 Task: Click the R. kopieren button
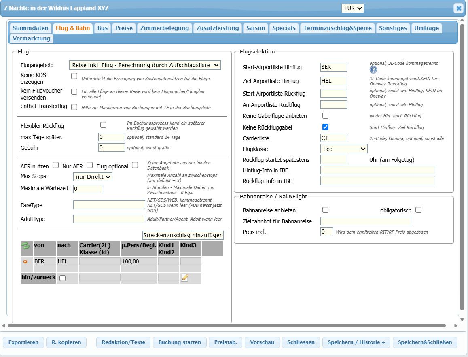66,342
